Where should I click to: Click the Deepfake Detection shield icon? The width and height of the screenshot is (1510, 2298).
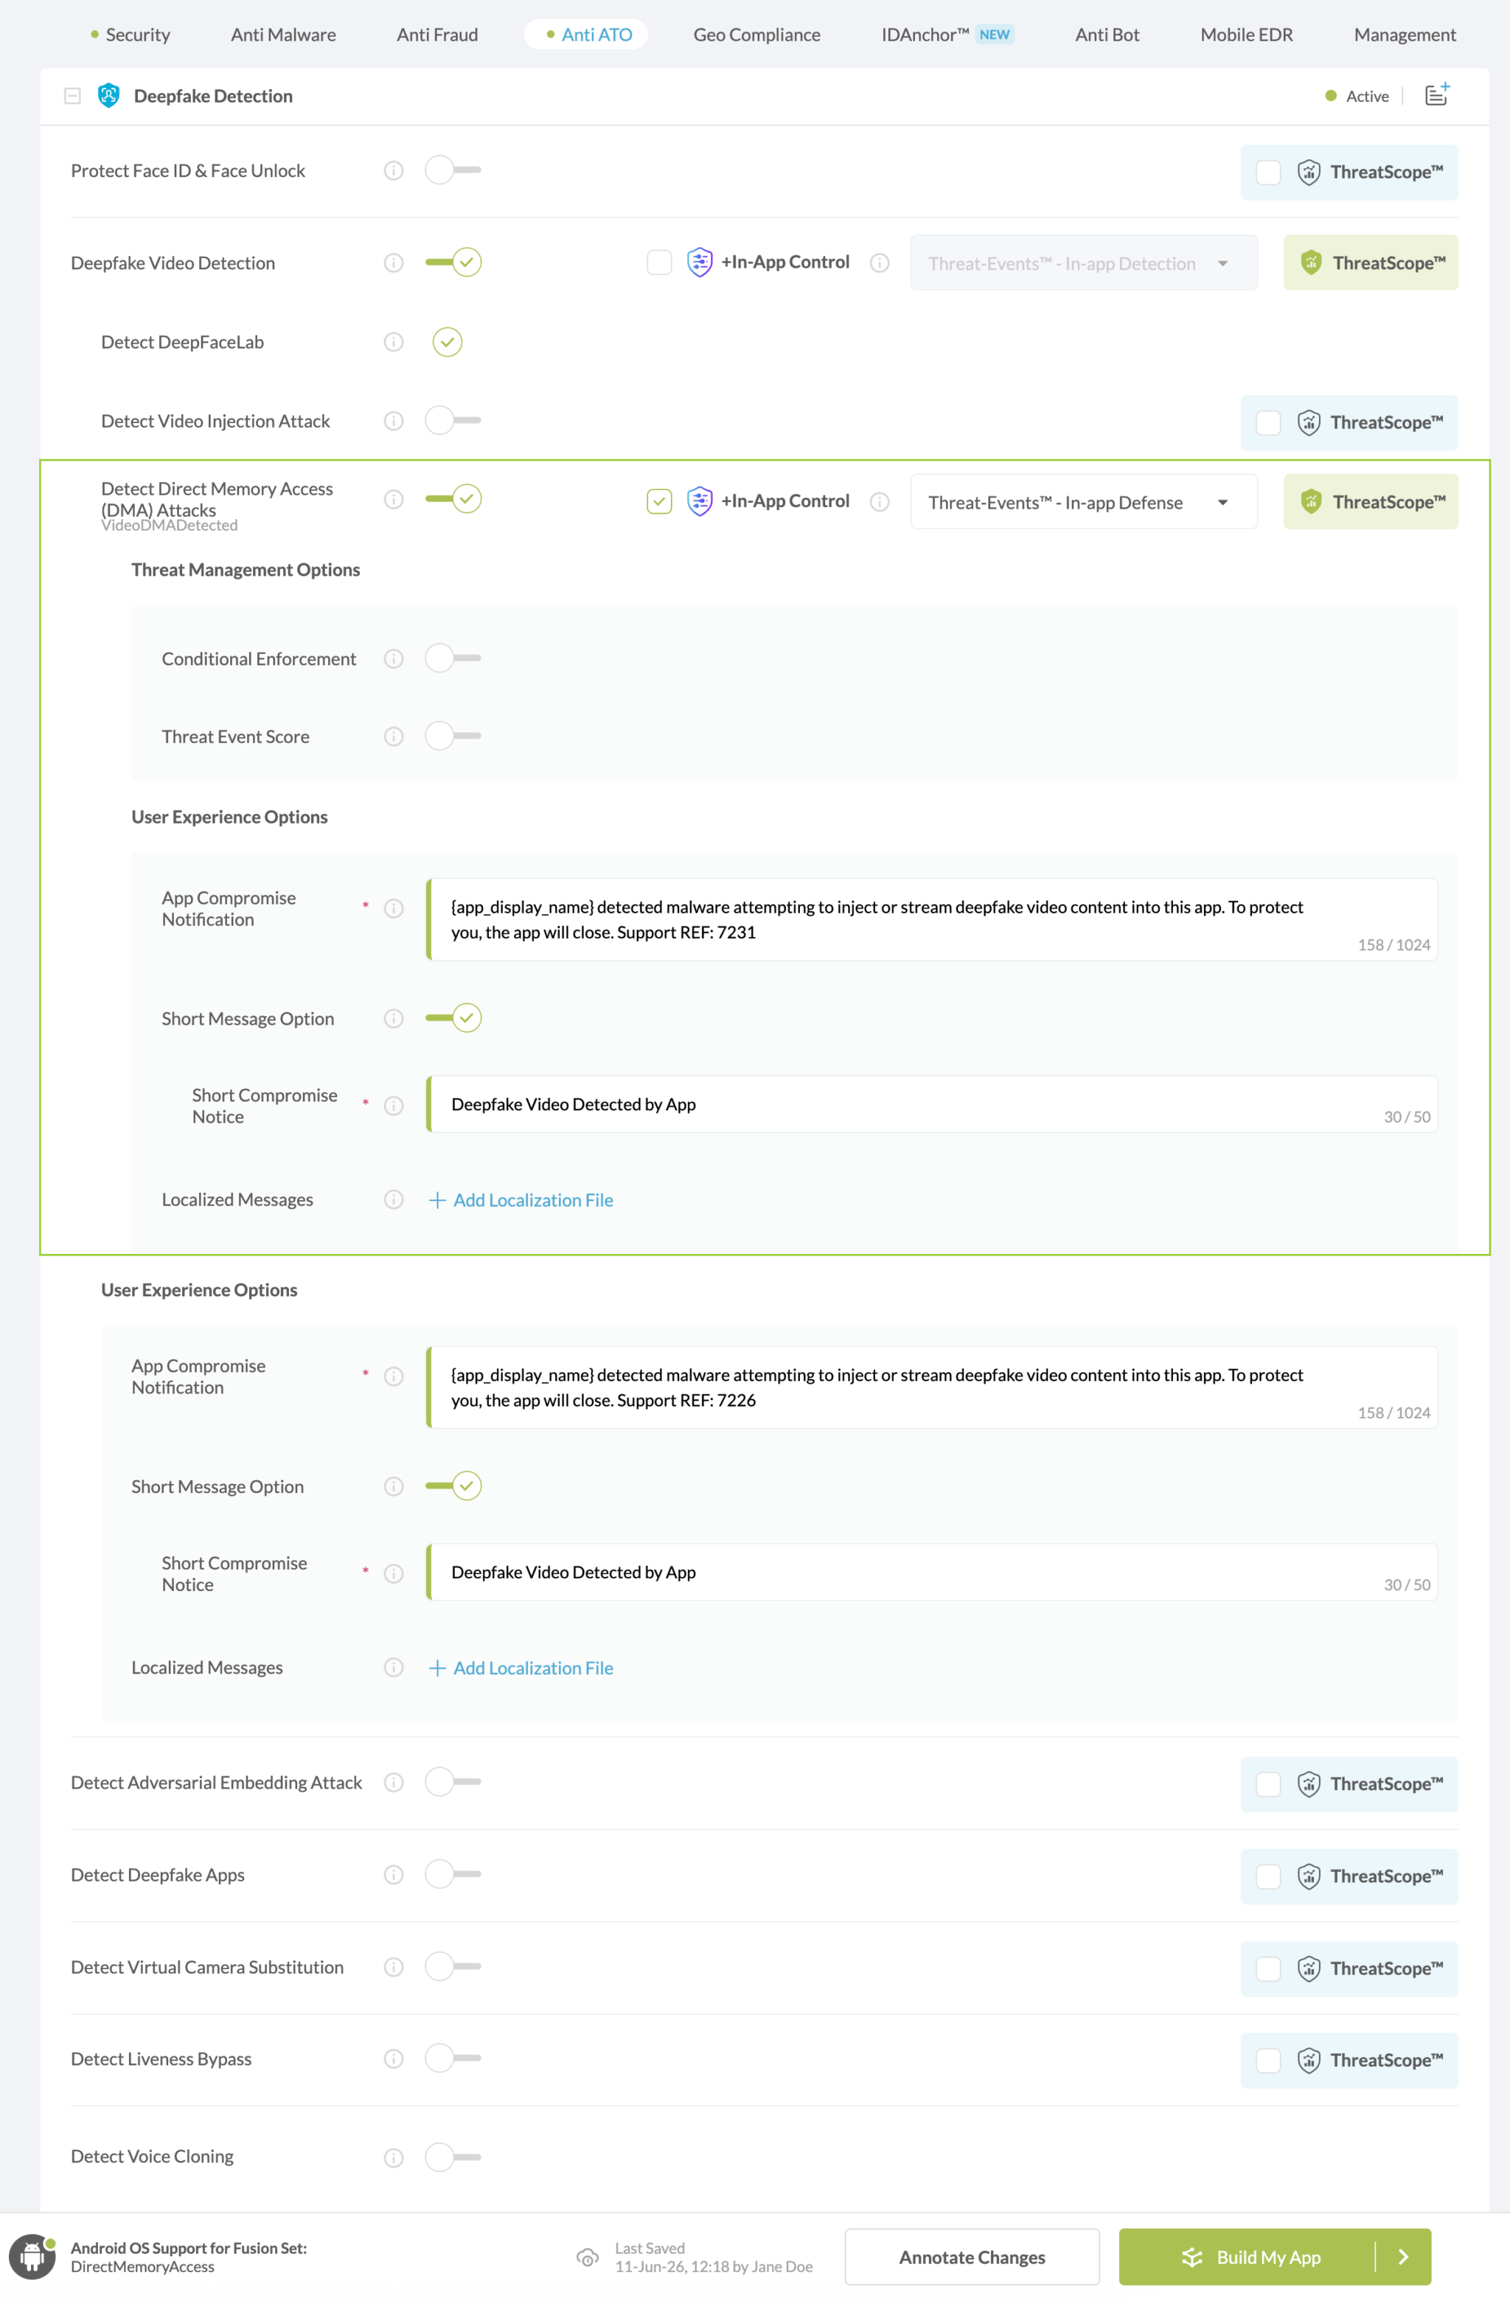click(x=109, y=96)
